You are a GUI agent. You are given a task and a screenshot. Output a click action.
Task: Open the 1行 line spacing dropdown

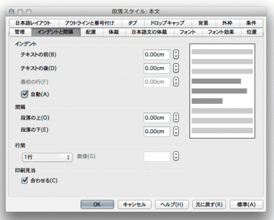[x=47, y=157]
